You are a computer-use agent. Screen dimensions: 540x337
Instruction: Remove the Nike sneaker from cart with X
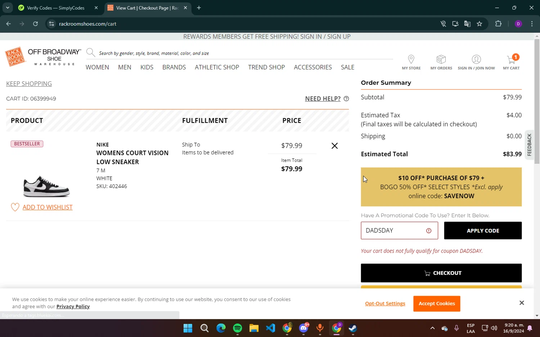pyautogui.click(x=334, y=146)
